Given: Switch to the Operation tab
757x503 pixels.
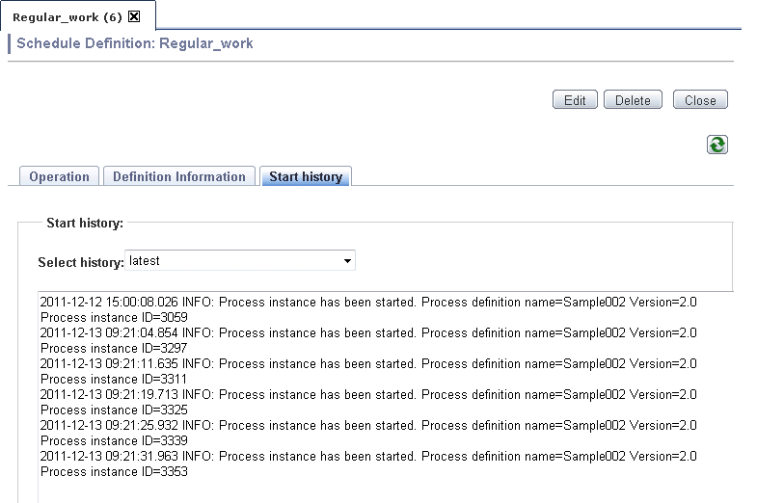Looking at the screenshot, I should [59, 176].
